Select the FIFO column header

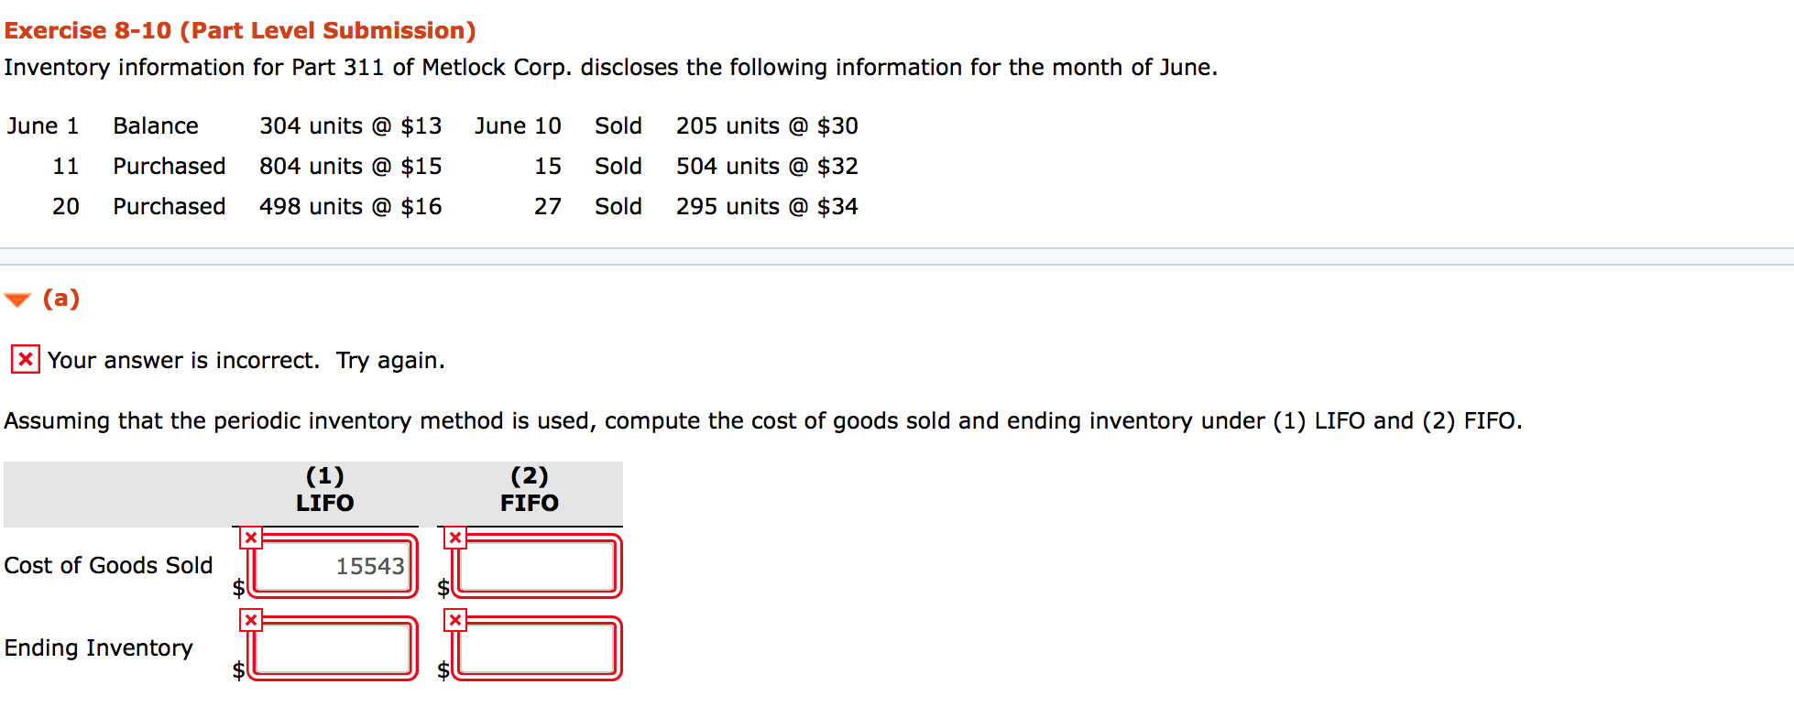tap(530, 502)
